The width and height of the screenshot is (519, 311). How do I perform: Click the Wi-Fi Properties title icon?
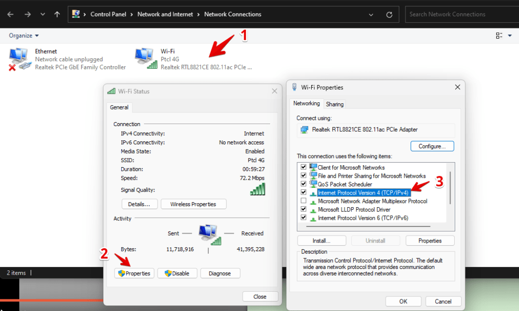click(x=294, y=87)
